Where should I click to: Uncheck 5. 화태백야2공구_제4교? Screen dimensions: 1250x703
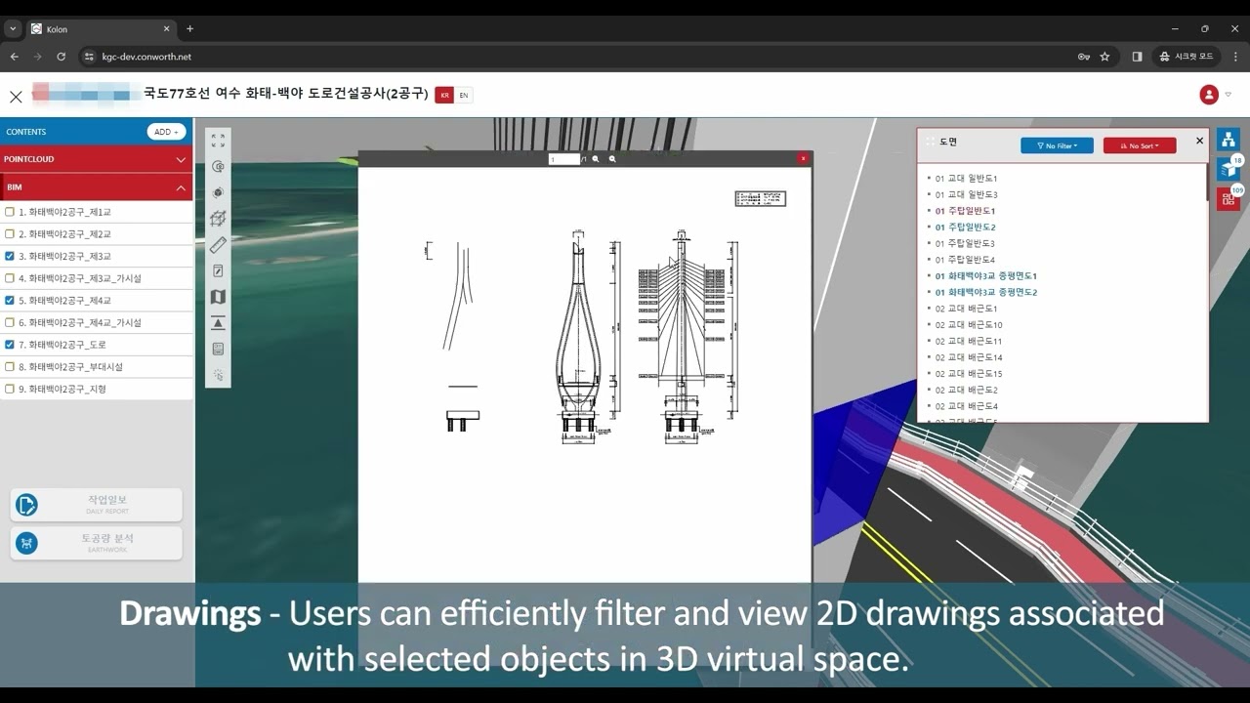click(x=10, y=301)
